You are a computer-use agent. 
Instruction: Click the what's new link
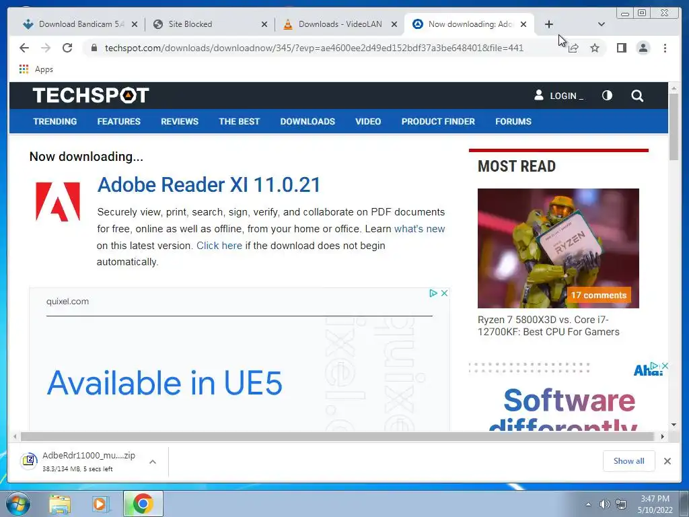(420, 229)
